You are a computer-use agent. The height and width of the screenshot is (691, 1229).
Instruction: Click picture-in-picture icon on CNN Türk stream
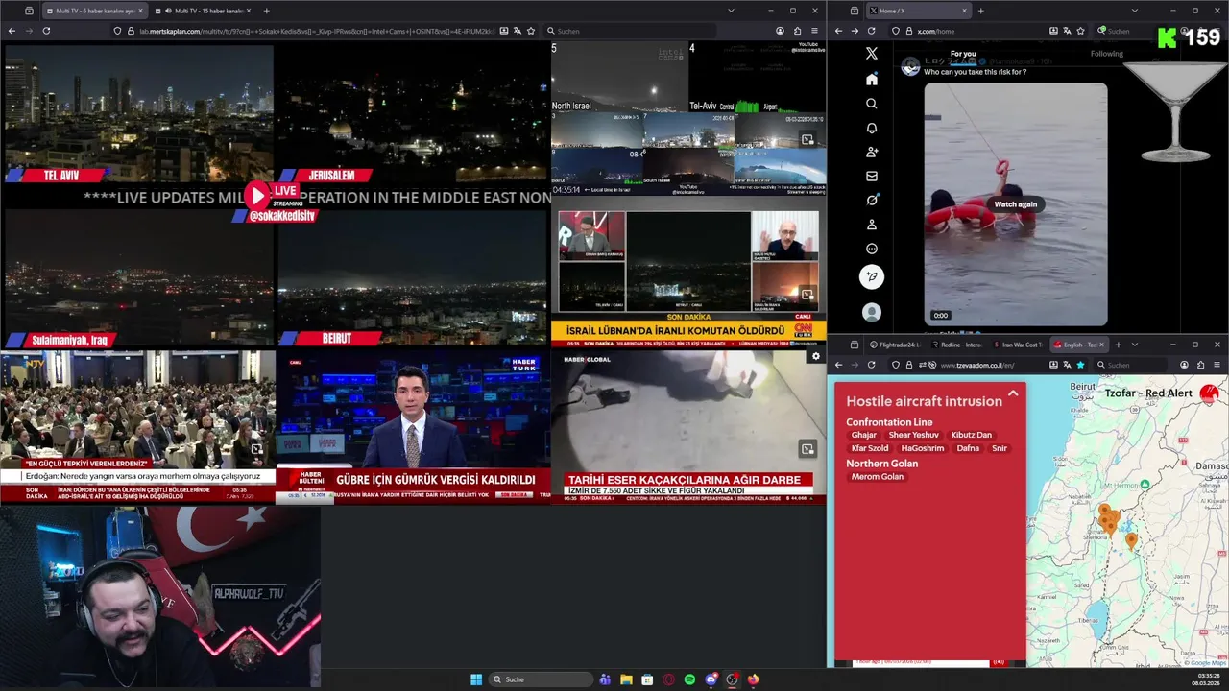807,295
